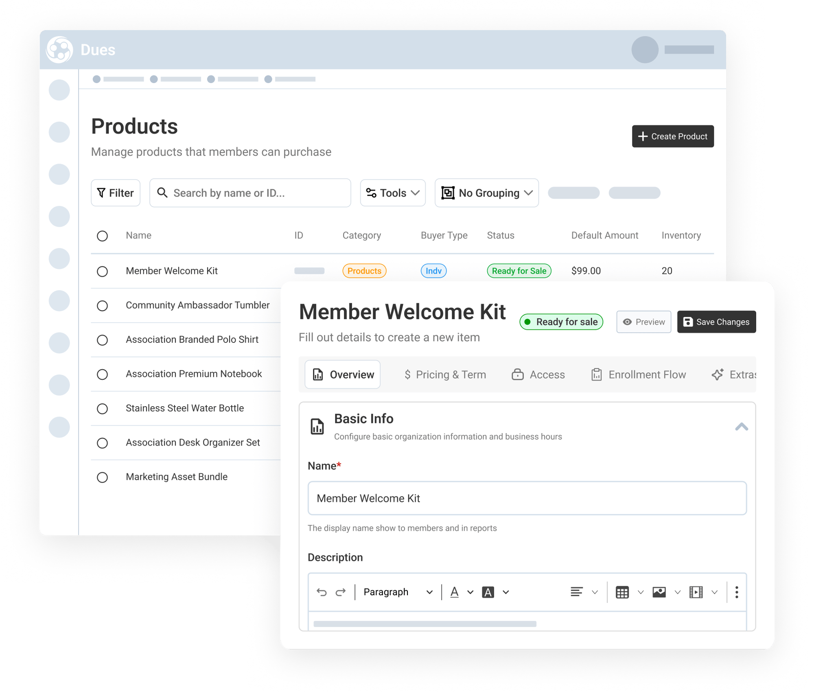Image resolution: width=814 pixels, height=692 pixels.
Task: Open the Paragraph style dropdown
Action: point(398,592)
